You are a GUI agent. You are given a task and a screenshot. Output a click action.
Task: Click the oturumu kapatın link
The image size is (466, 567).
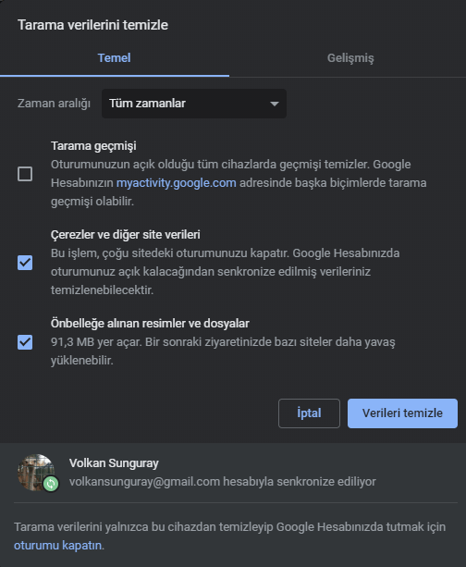tap(58, 545)
